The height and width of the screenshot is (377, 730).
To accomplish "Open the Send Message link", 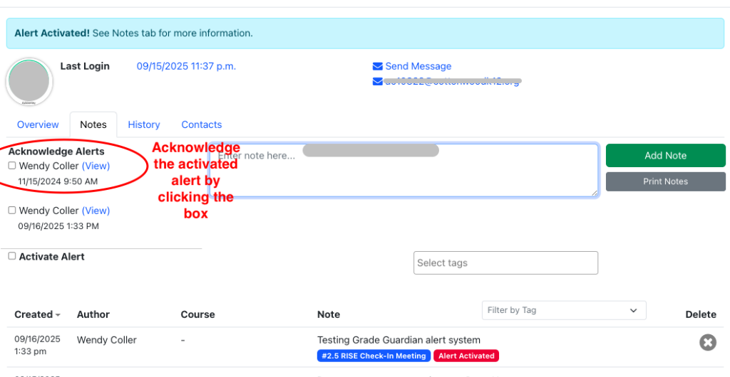I will 418,66.
